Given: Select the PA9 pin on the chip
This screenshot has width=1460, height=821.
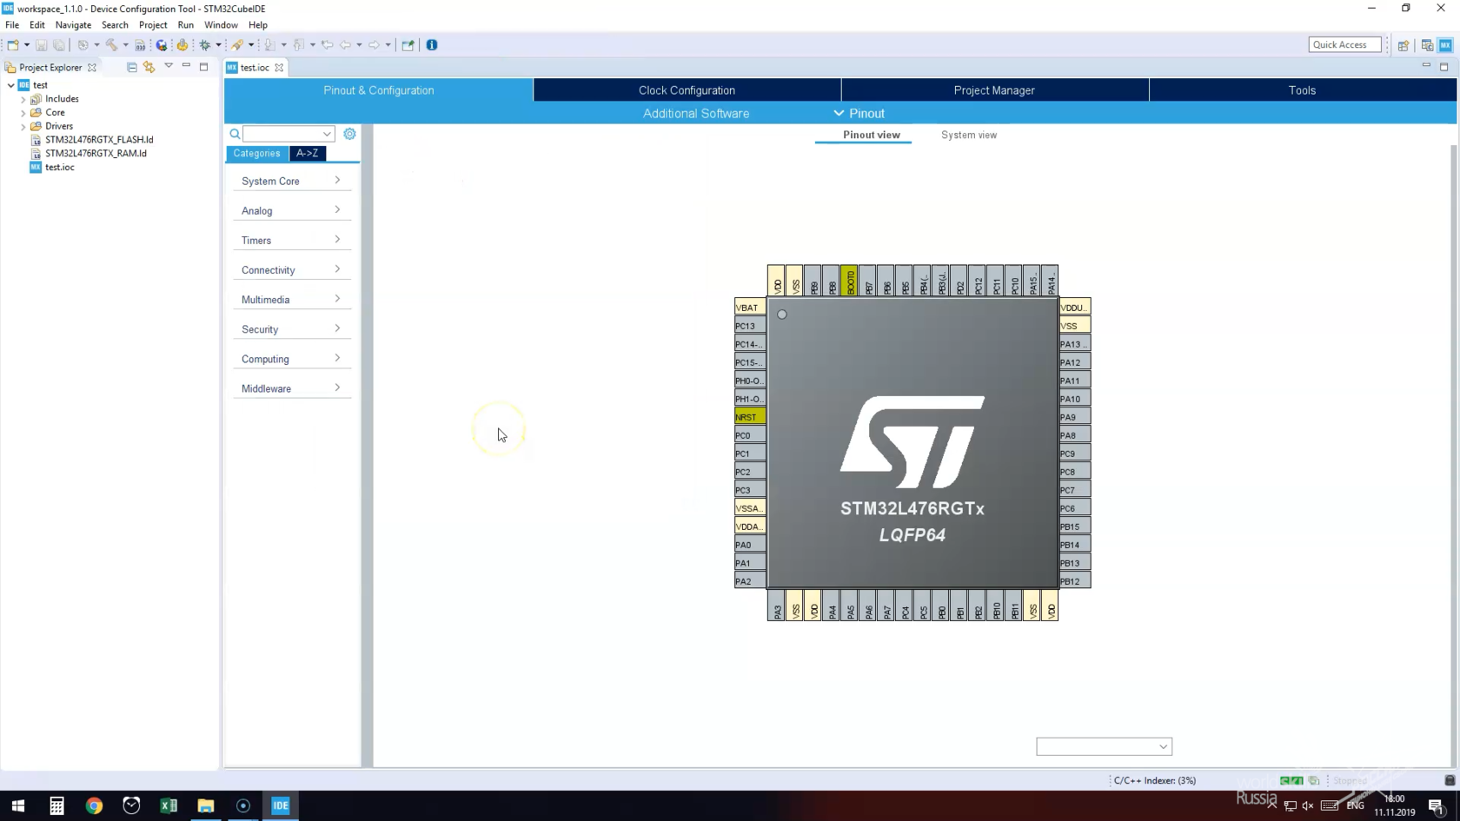Looking at the screenshot, I should click(1075, 417).
